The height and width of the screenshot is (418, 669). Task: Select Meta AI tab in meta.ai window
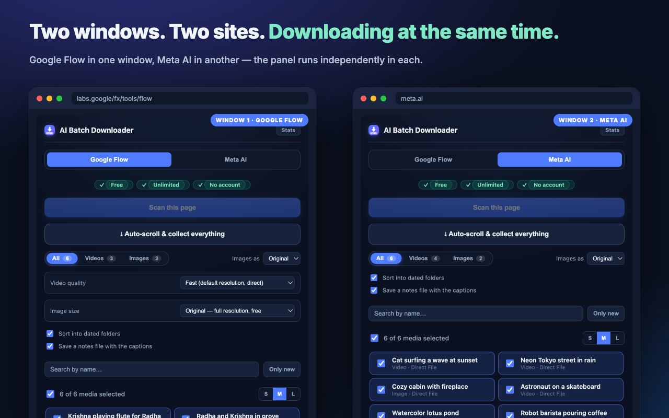560,160
